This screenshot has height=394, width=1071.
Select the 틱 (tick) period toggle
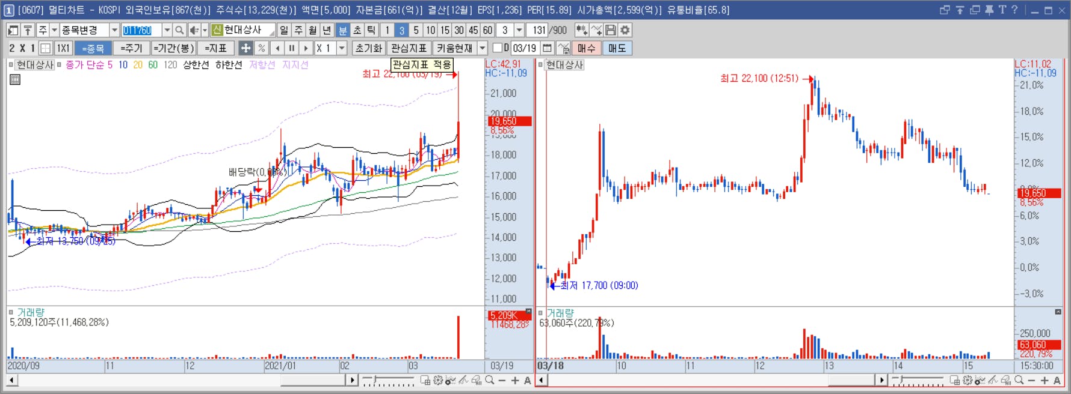coord(371,30)
